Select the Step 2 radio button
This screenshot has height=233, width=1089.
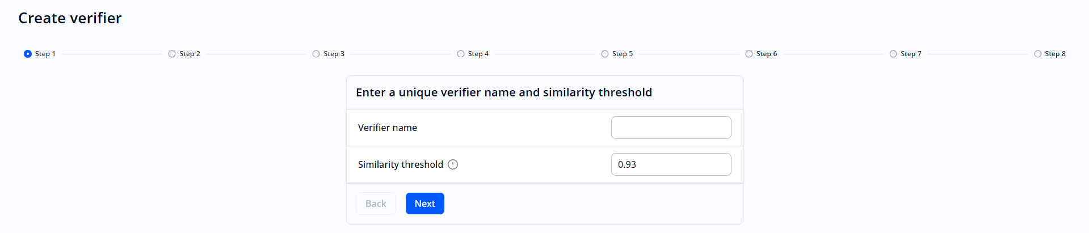click(x=172, y=54)
